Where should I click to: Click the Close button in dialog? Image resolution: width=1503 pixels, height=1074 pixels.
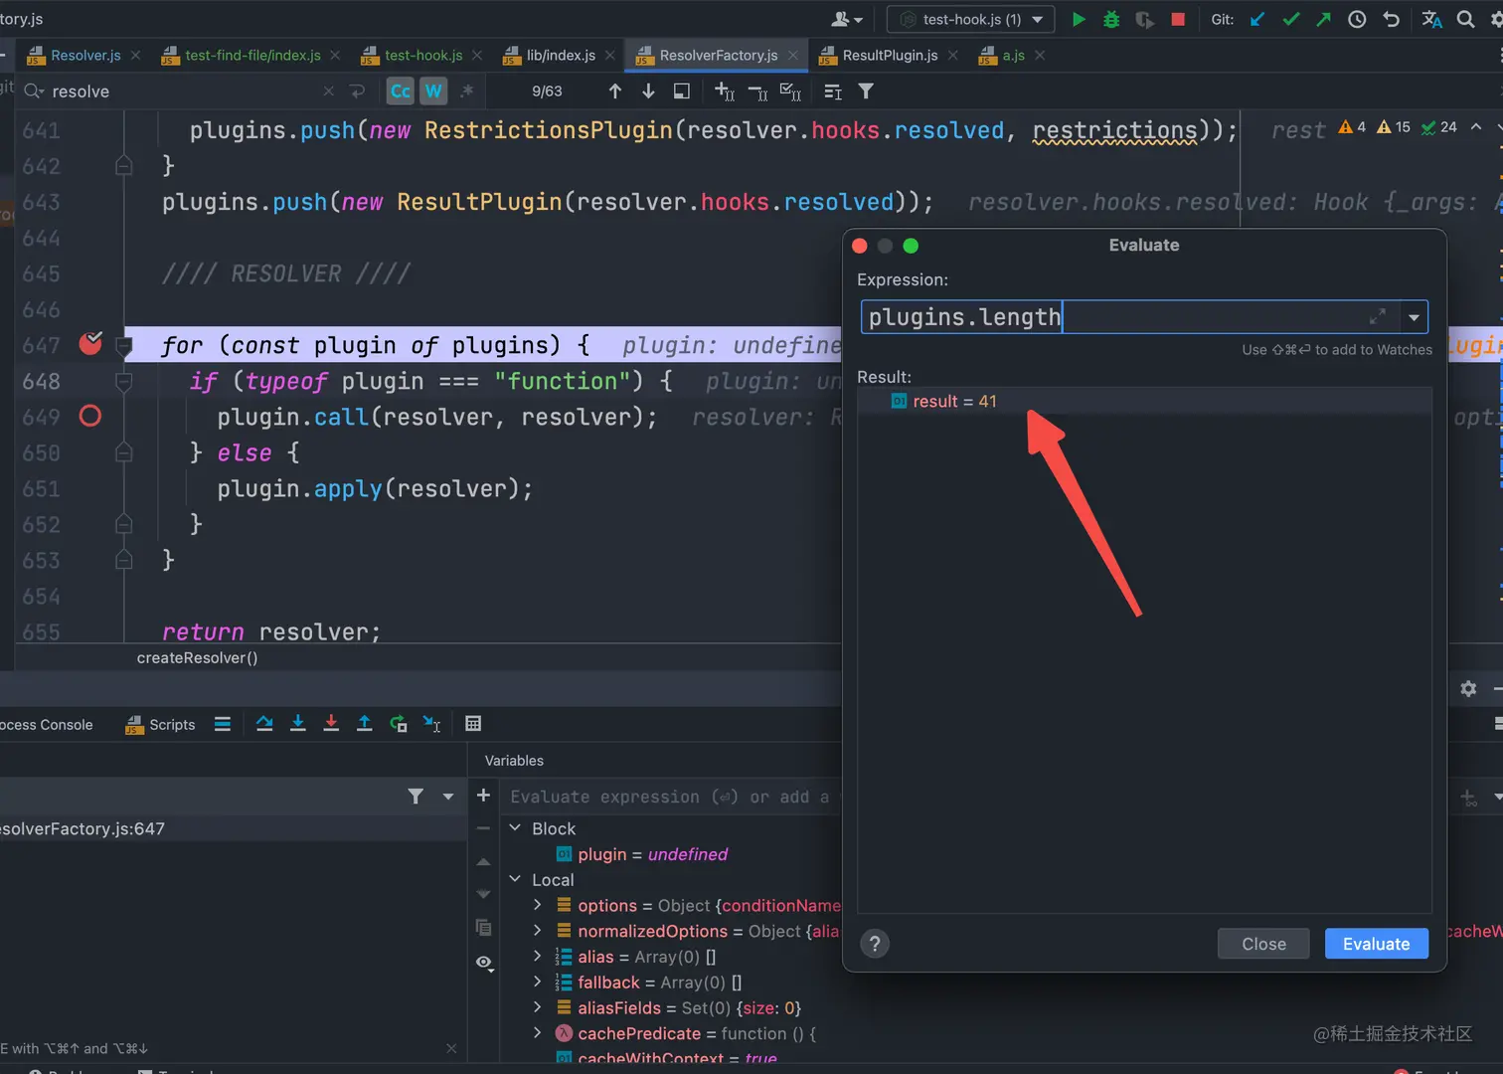1263,944
